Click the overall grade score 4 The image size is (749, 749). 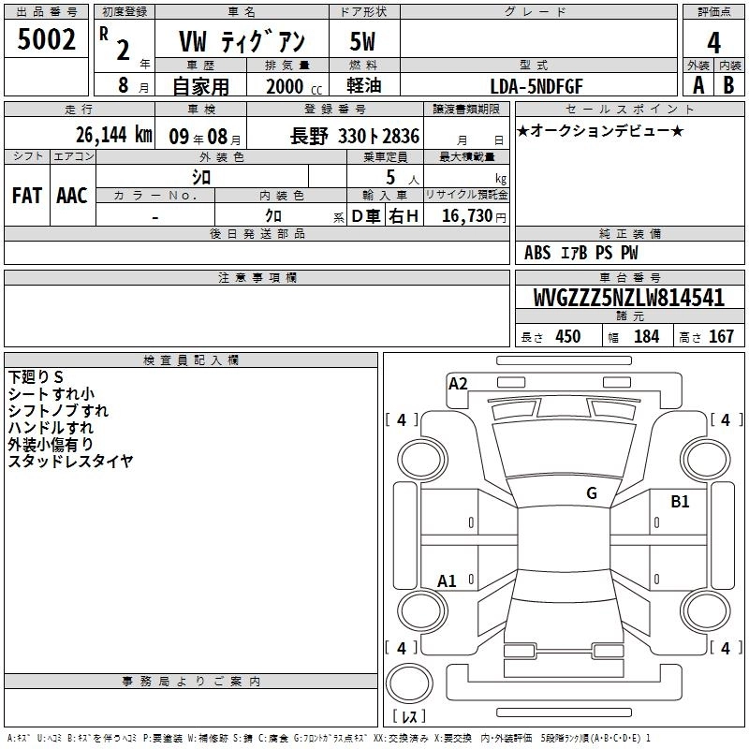(713, 43)
